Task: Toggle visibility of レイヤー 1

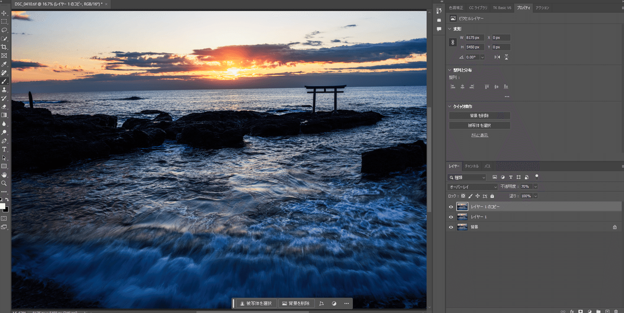Action: pos(451,217)
